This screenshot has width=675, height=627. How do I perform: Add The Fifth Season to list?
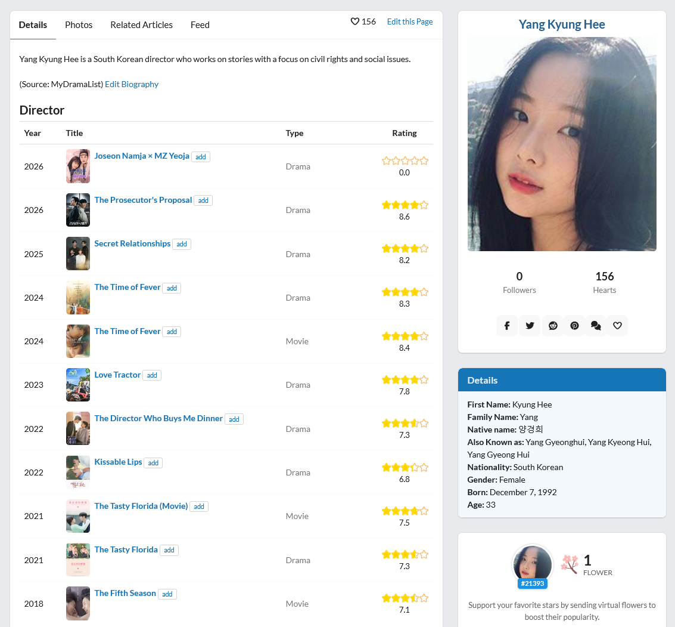pos(167,594)
